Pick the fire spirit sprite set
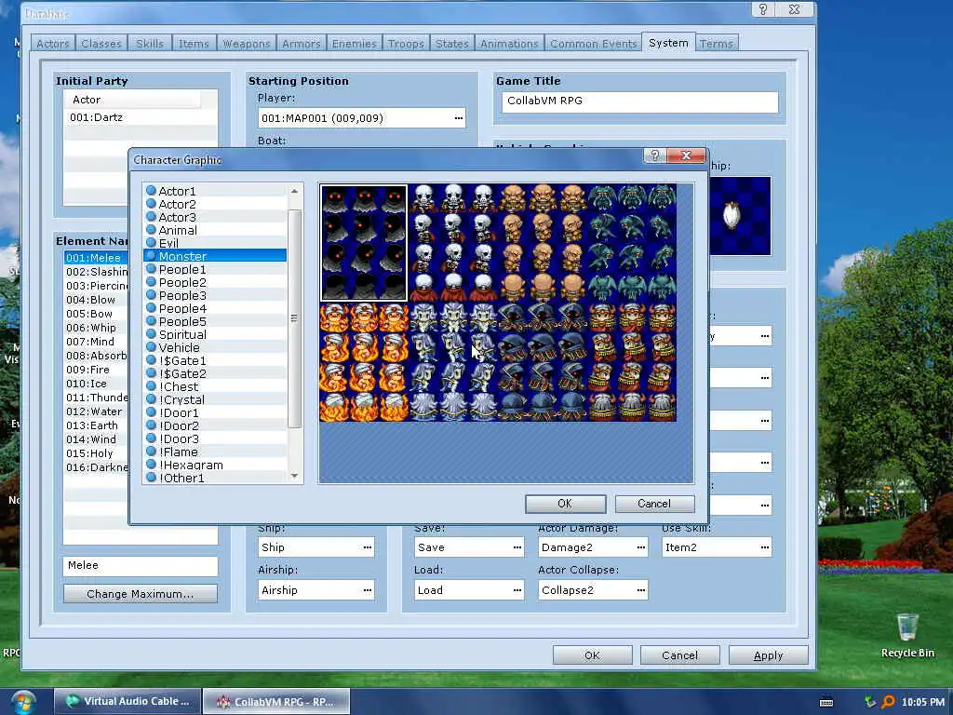 tap(364, 362)
